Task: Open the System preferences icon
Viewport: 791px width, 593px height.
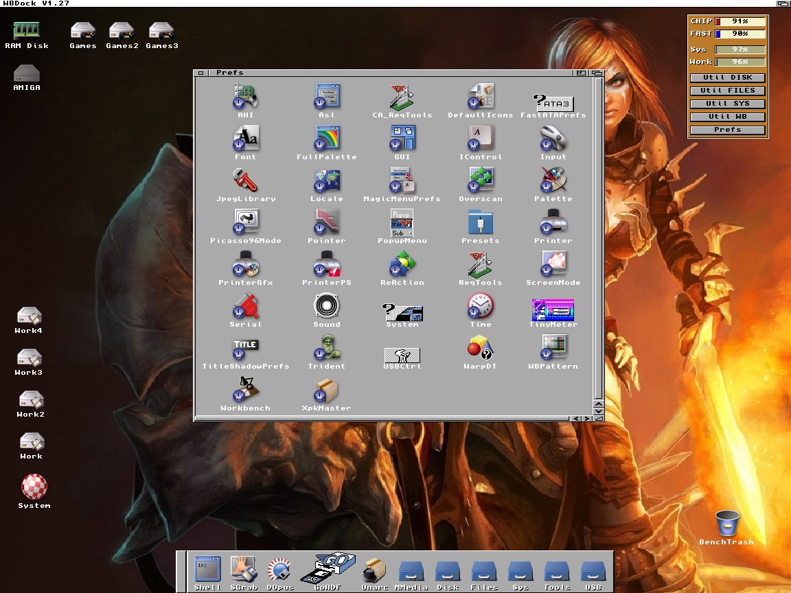Action: [402, 312]
